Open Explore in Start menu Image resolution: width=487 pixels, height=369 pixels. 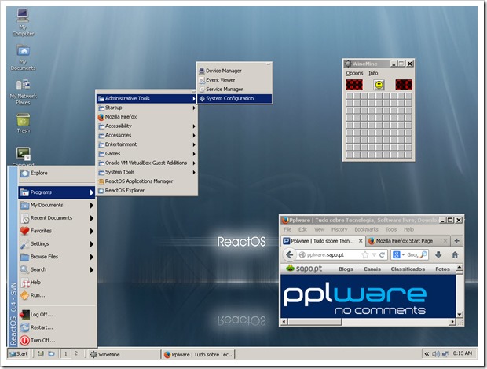tap(57, 174)
